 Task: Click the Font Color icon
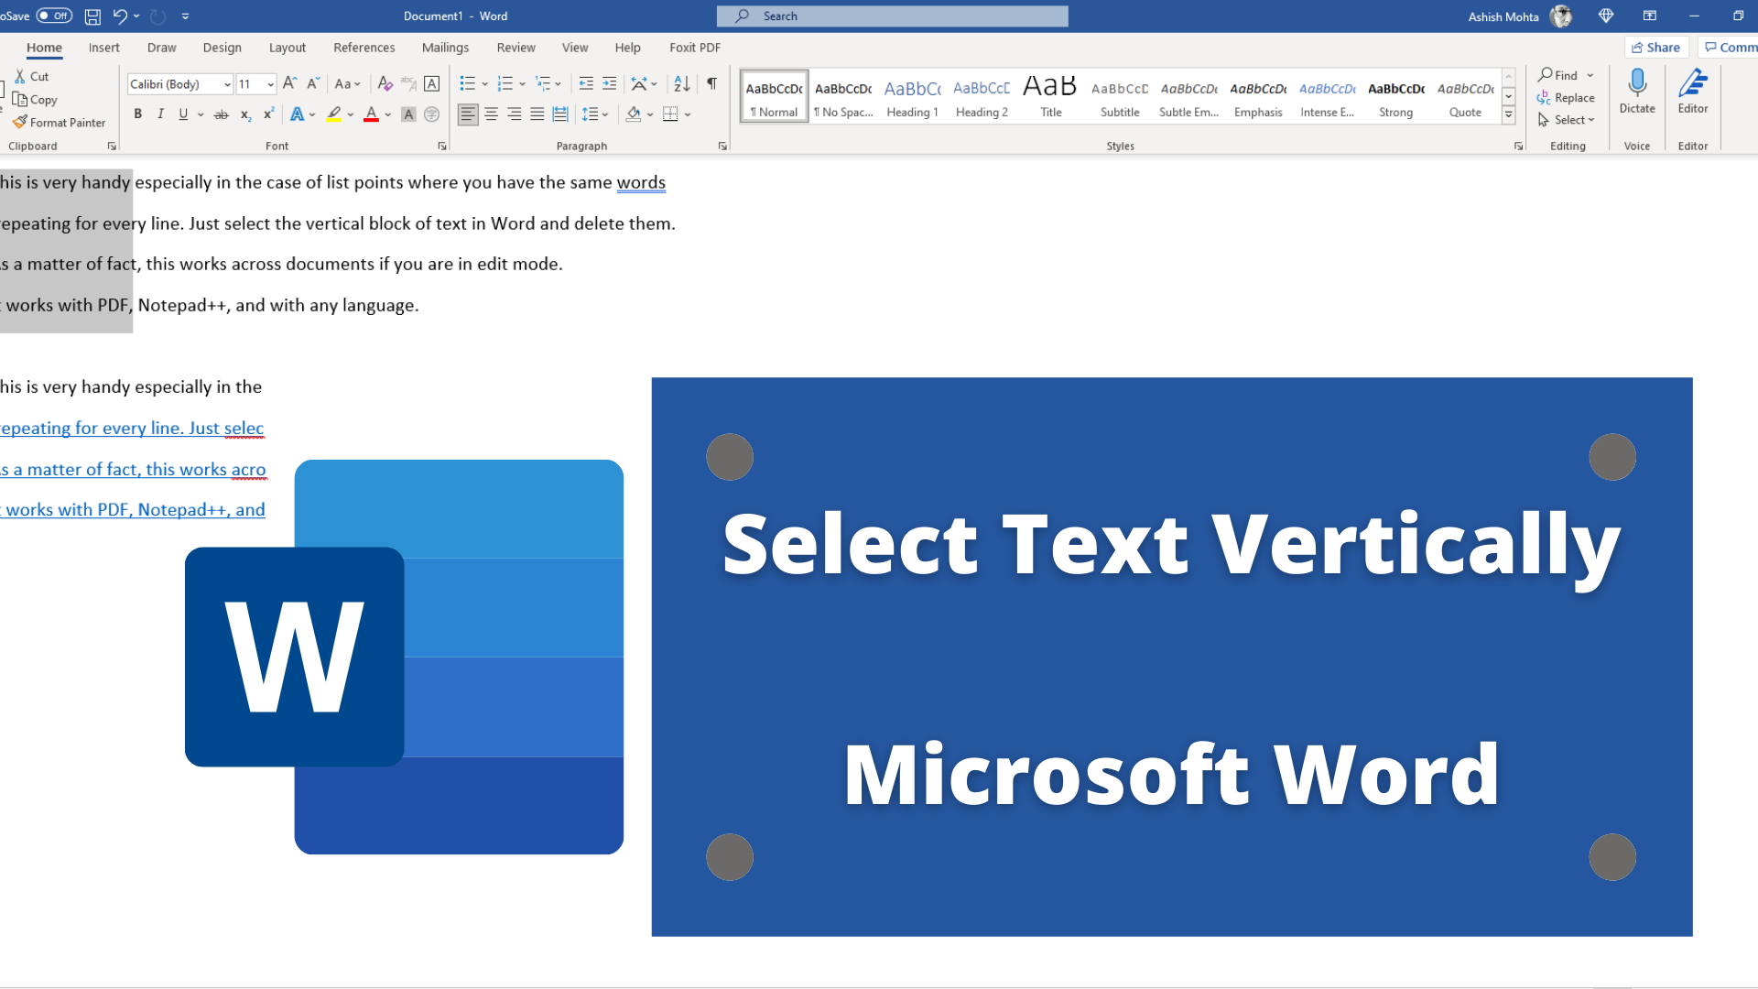click(372, 114)
